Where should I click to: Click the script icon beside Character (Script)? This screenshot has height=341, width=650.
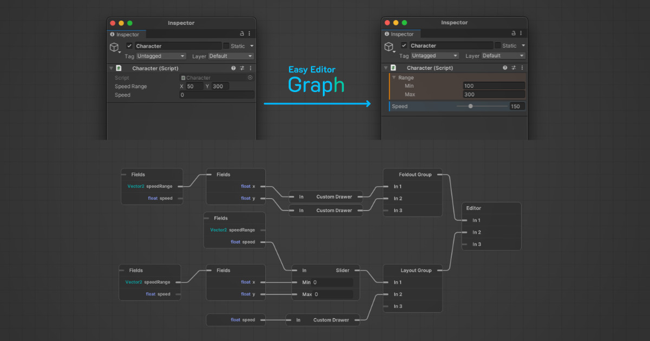coord(119,68)
